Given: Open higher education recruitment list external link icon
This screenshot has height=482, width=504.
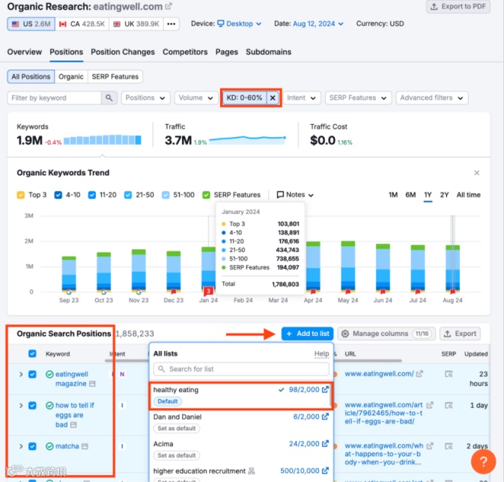Looking at the screenshot, I should pyautogui.click(x=325, y=471).
